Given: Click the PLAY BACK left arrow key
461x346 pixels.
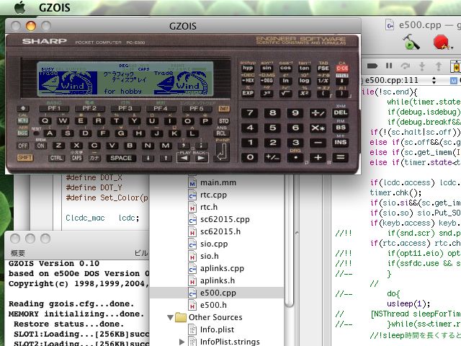Looking at the screenshot, I should tap(184, 159).
